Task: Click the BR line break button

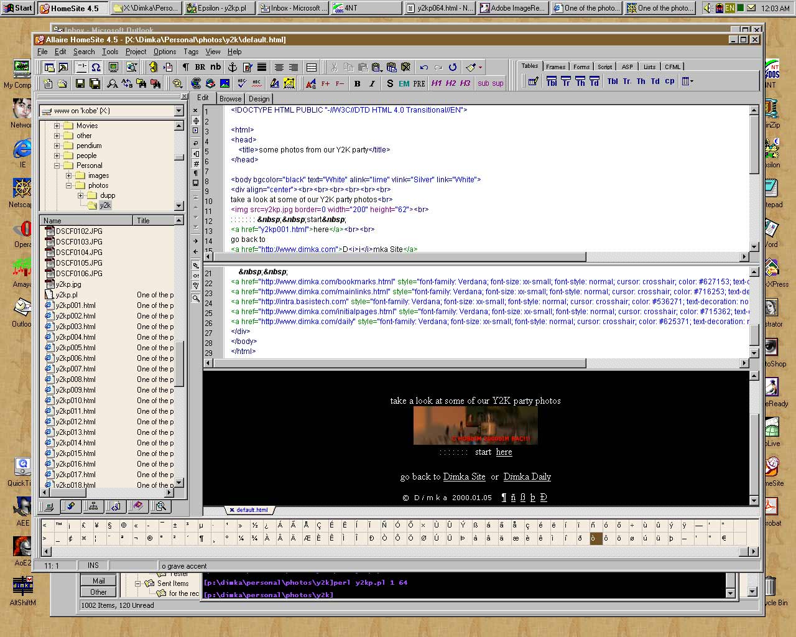Action: click(x=200, y=67)
